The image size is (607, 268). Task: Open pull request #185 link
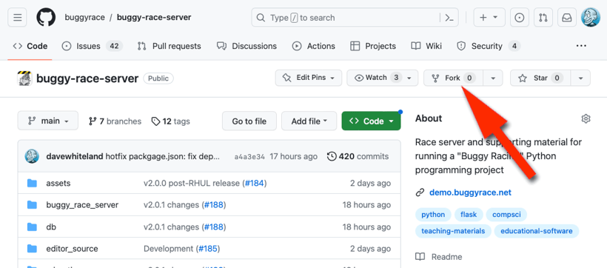(x=208, y=249)
